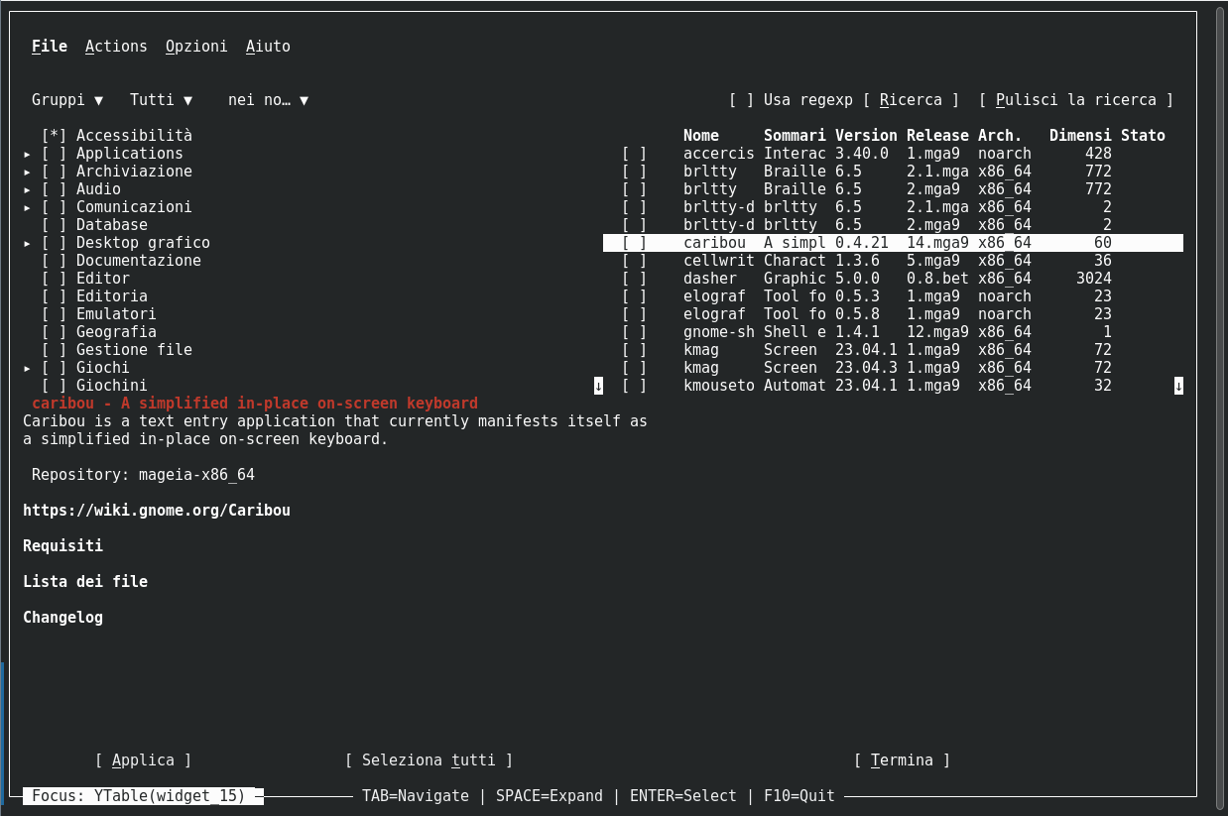Click the Release column header
Viewport: 1228px width, 816px height.
937,136
